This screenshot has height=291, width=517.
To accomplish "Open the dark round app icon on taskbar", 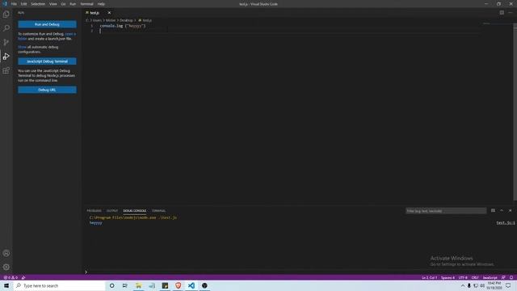I will click(204, 285).
